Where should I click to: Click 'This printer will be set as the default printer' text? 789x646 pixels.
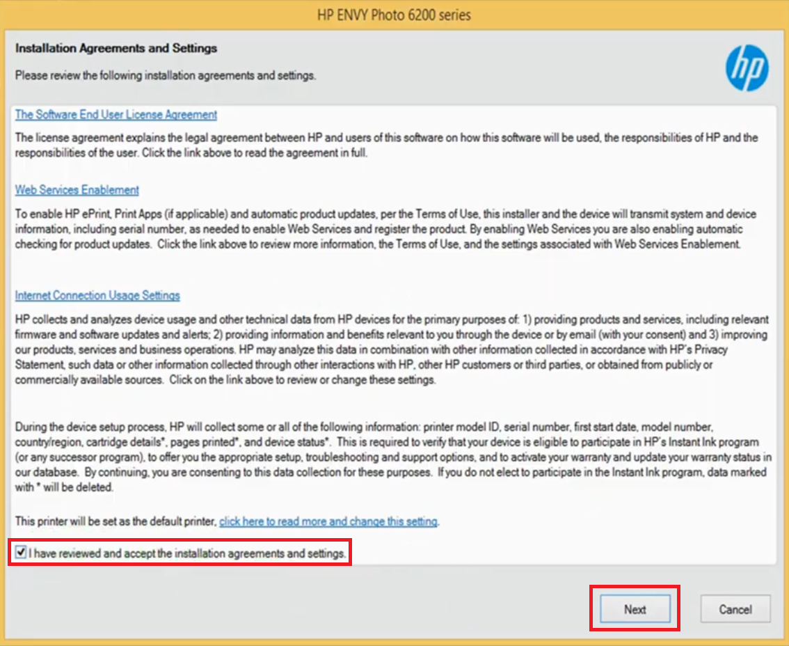click(115, 521)
